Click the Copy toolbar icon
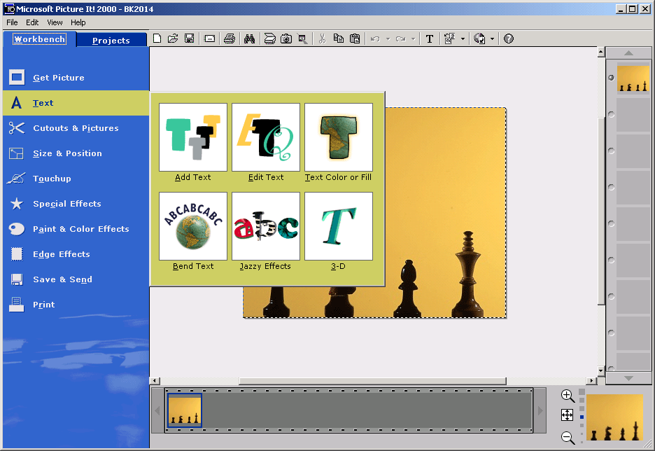Image resolution: width=655 pixels, height=451 pixels. click(x=339, y=39)
